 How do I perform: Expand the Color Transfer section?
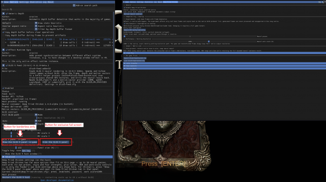[x=224, y=63]
